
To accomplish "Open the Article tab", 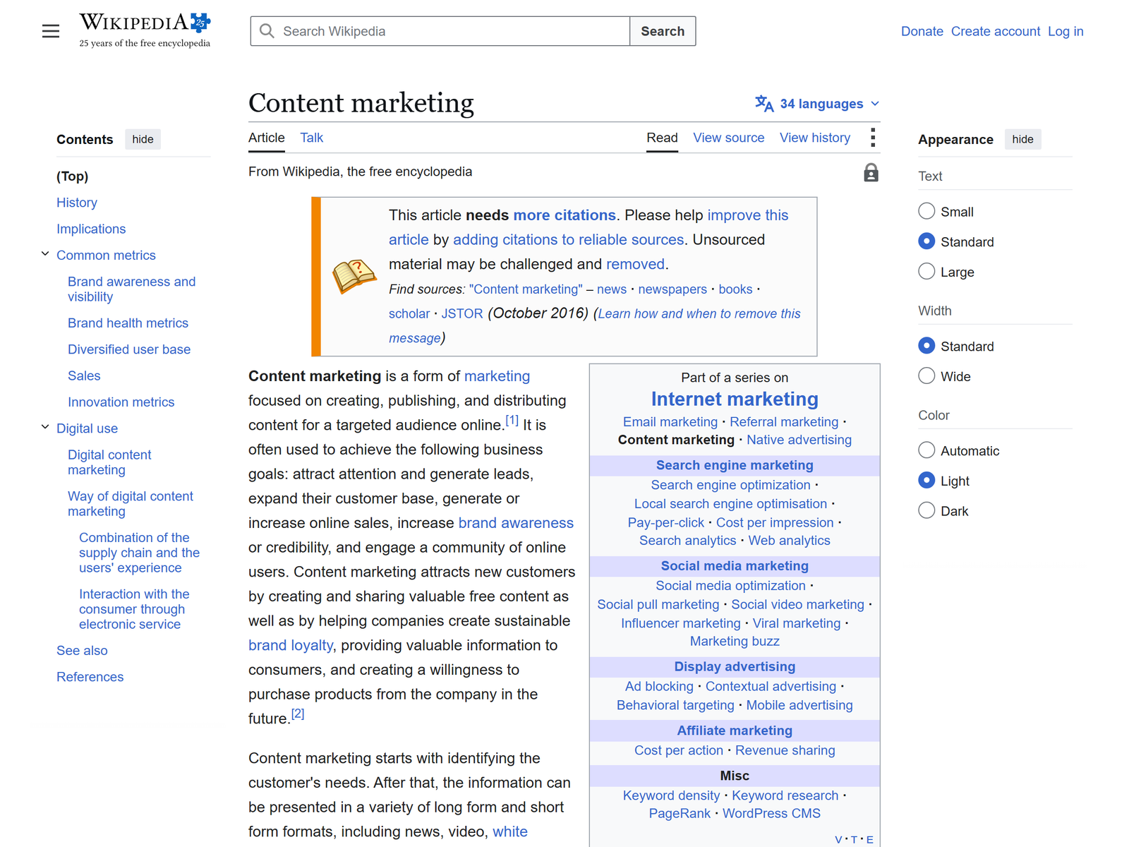I will pyautogui.click(x=267, y=138).
